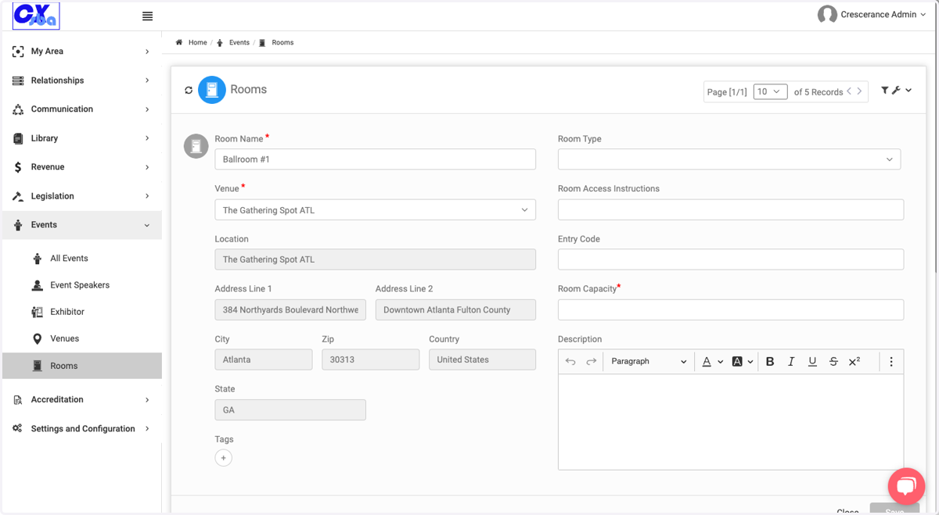
Task: Expand Settings and Configuration menu
Action: tap(81, 429)
